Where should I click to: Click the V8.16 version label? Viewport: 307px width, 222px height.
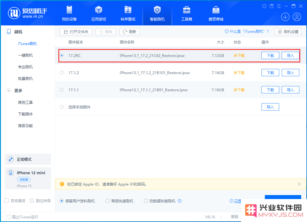[x=210, y=217]
